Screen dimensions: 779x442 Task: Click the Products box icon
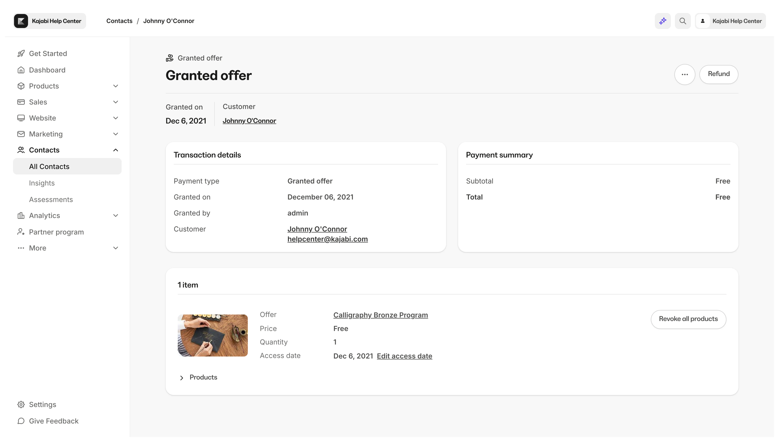(x=21, y=86)
